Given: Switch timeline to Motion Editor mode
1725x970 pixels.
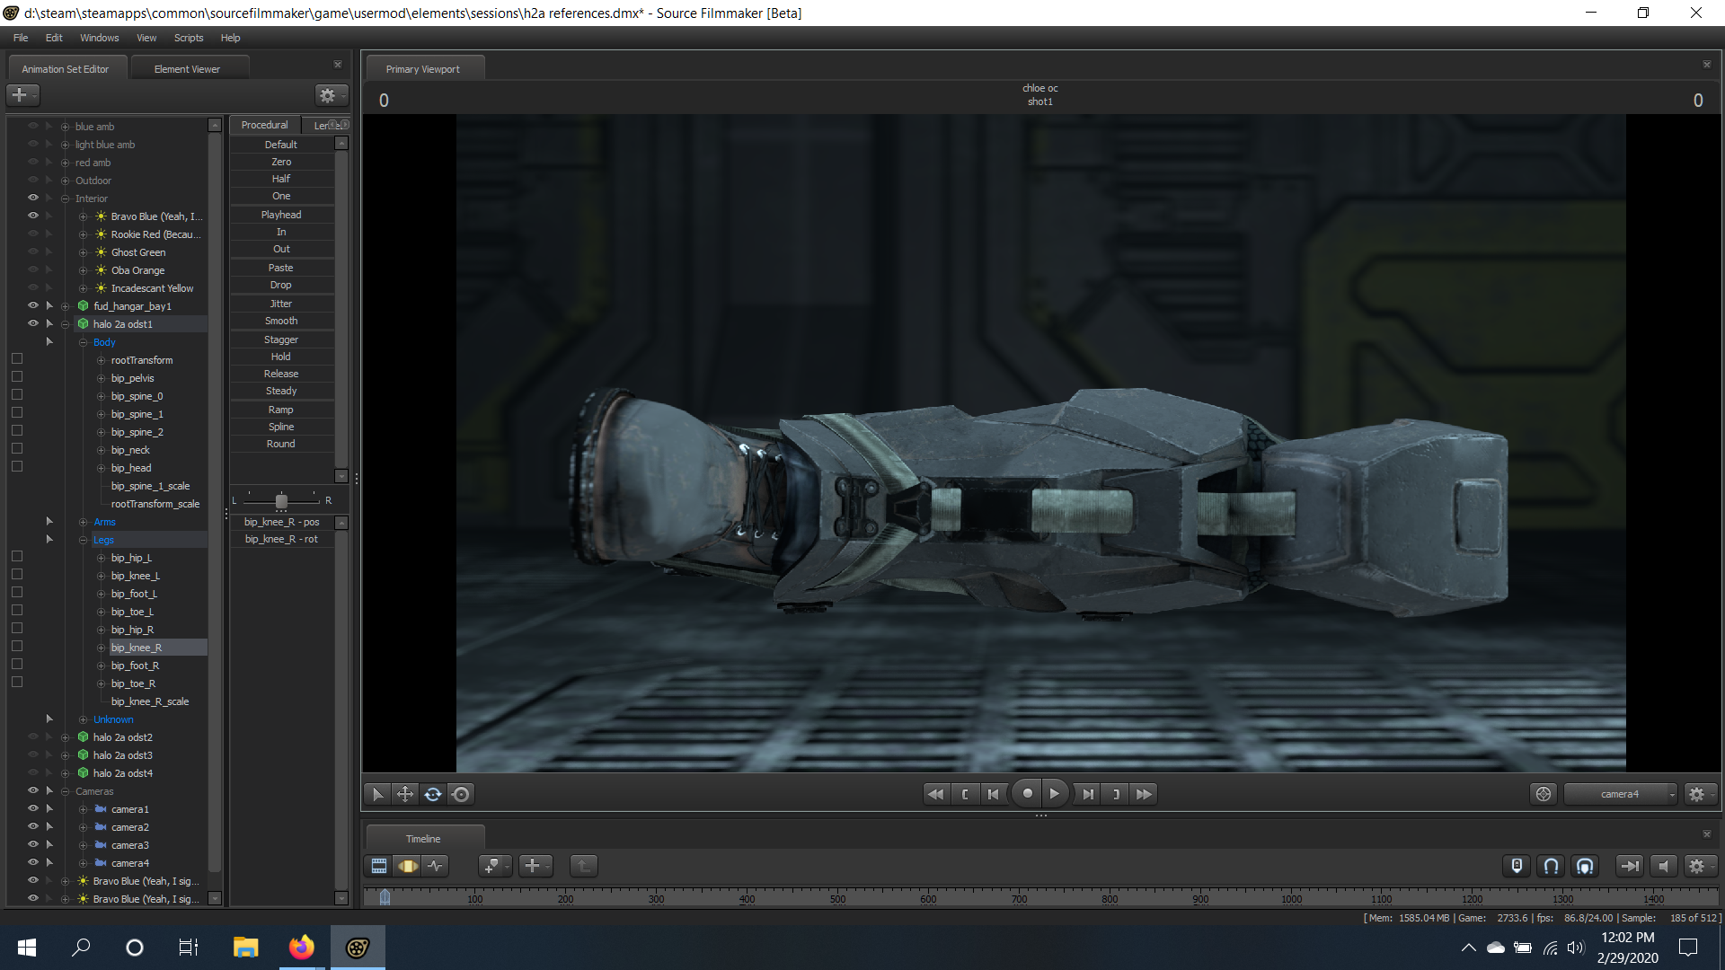Looking at the screenshot, I should (x=408, y=866).
